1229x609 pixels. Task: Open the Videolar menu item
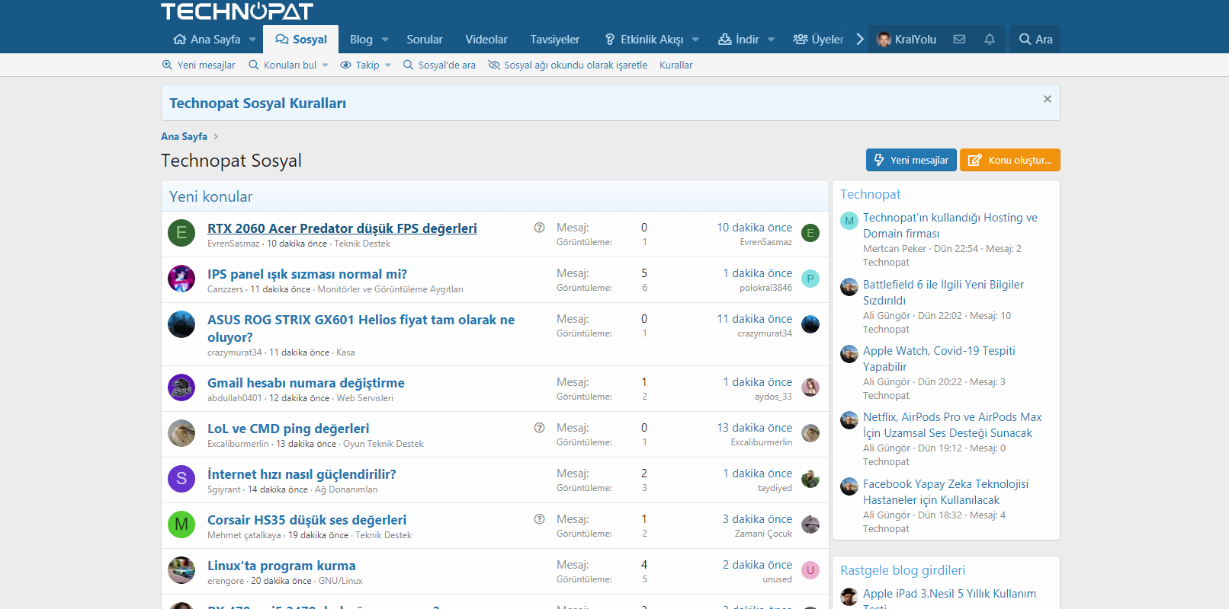pos(486,40)
